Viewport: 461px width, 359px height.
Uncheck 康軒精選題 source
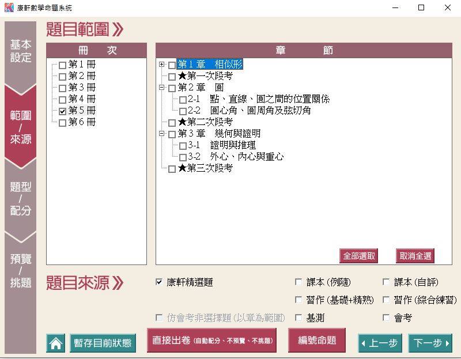coord(159,282)
